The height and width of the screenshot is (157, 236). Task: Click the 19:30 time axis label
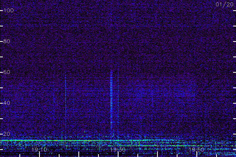coord(118,150)
